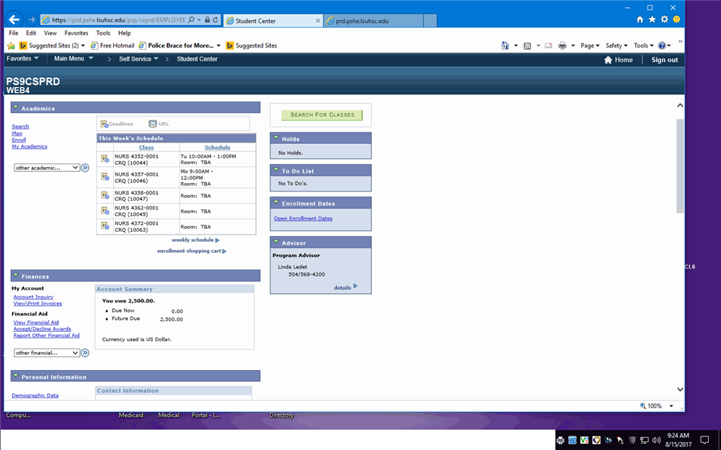This screenshot has height=450, width=721.
Task: Collapse the Holds panel triangle
Action: click(276, 138)
